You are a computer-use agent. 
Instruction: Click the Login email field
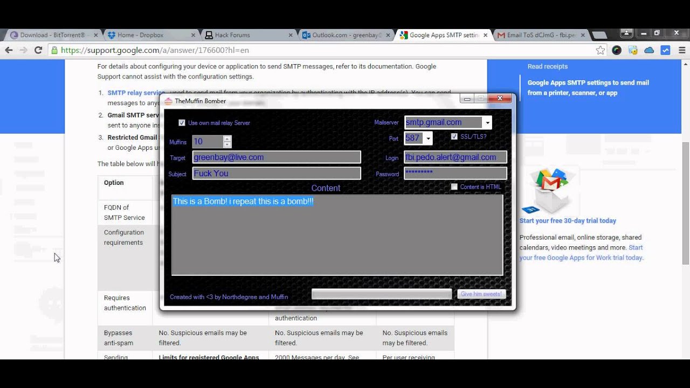pyautogui.click(x=456, y=157)
